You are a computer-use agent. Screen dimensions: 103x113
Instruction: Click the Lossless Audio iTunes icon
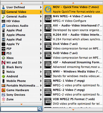pyautogui.click(x=3, y=26)
